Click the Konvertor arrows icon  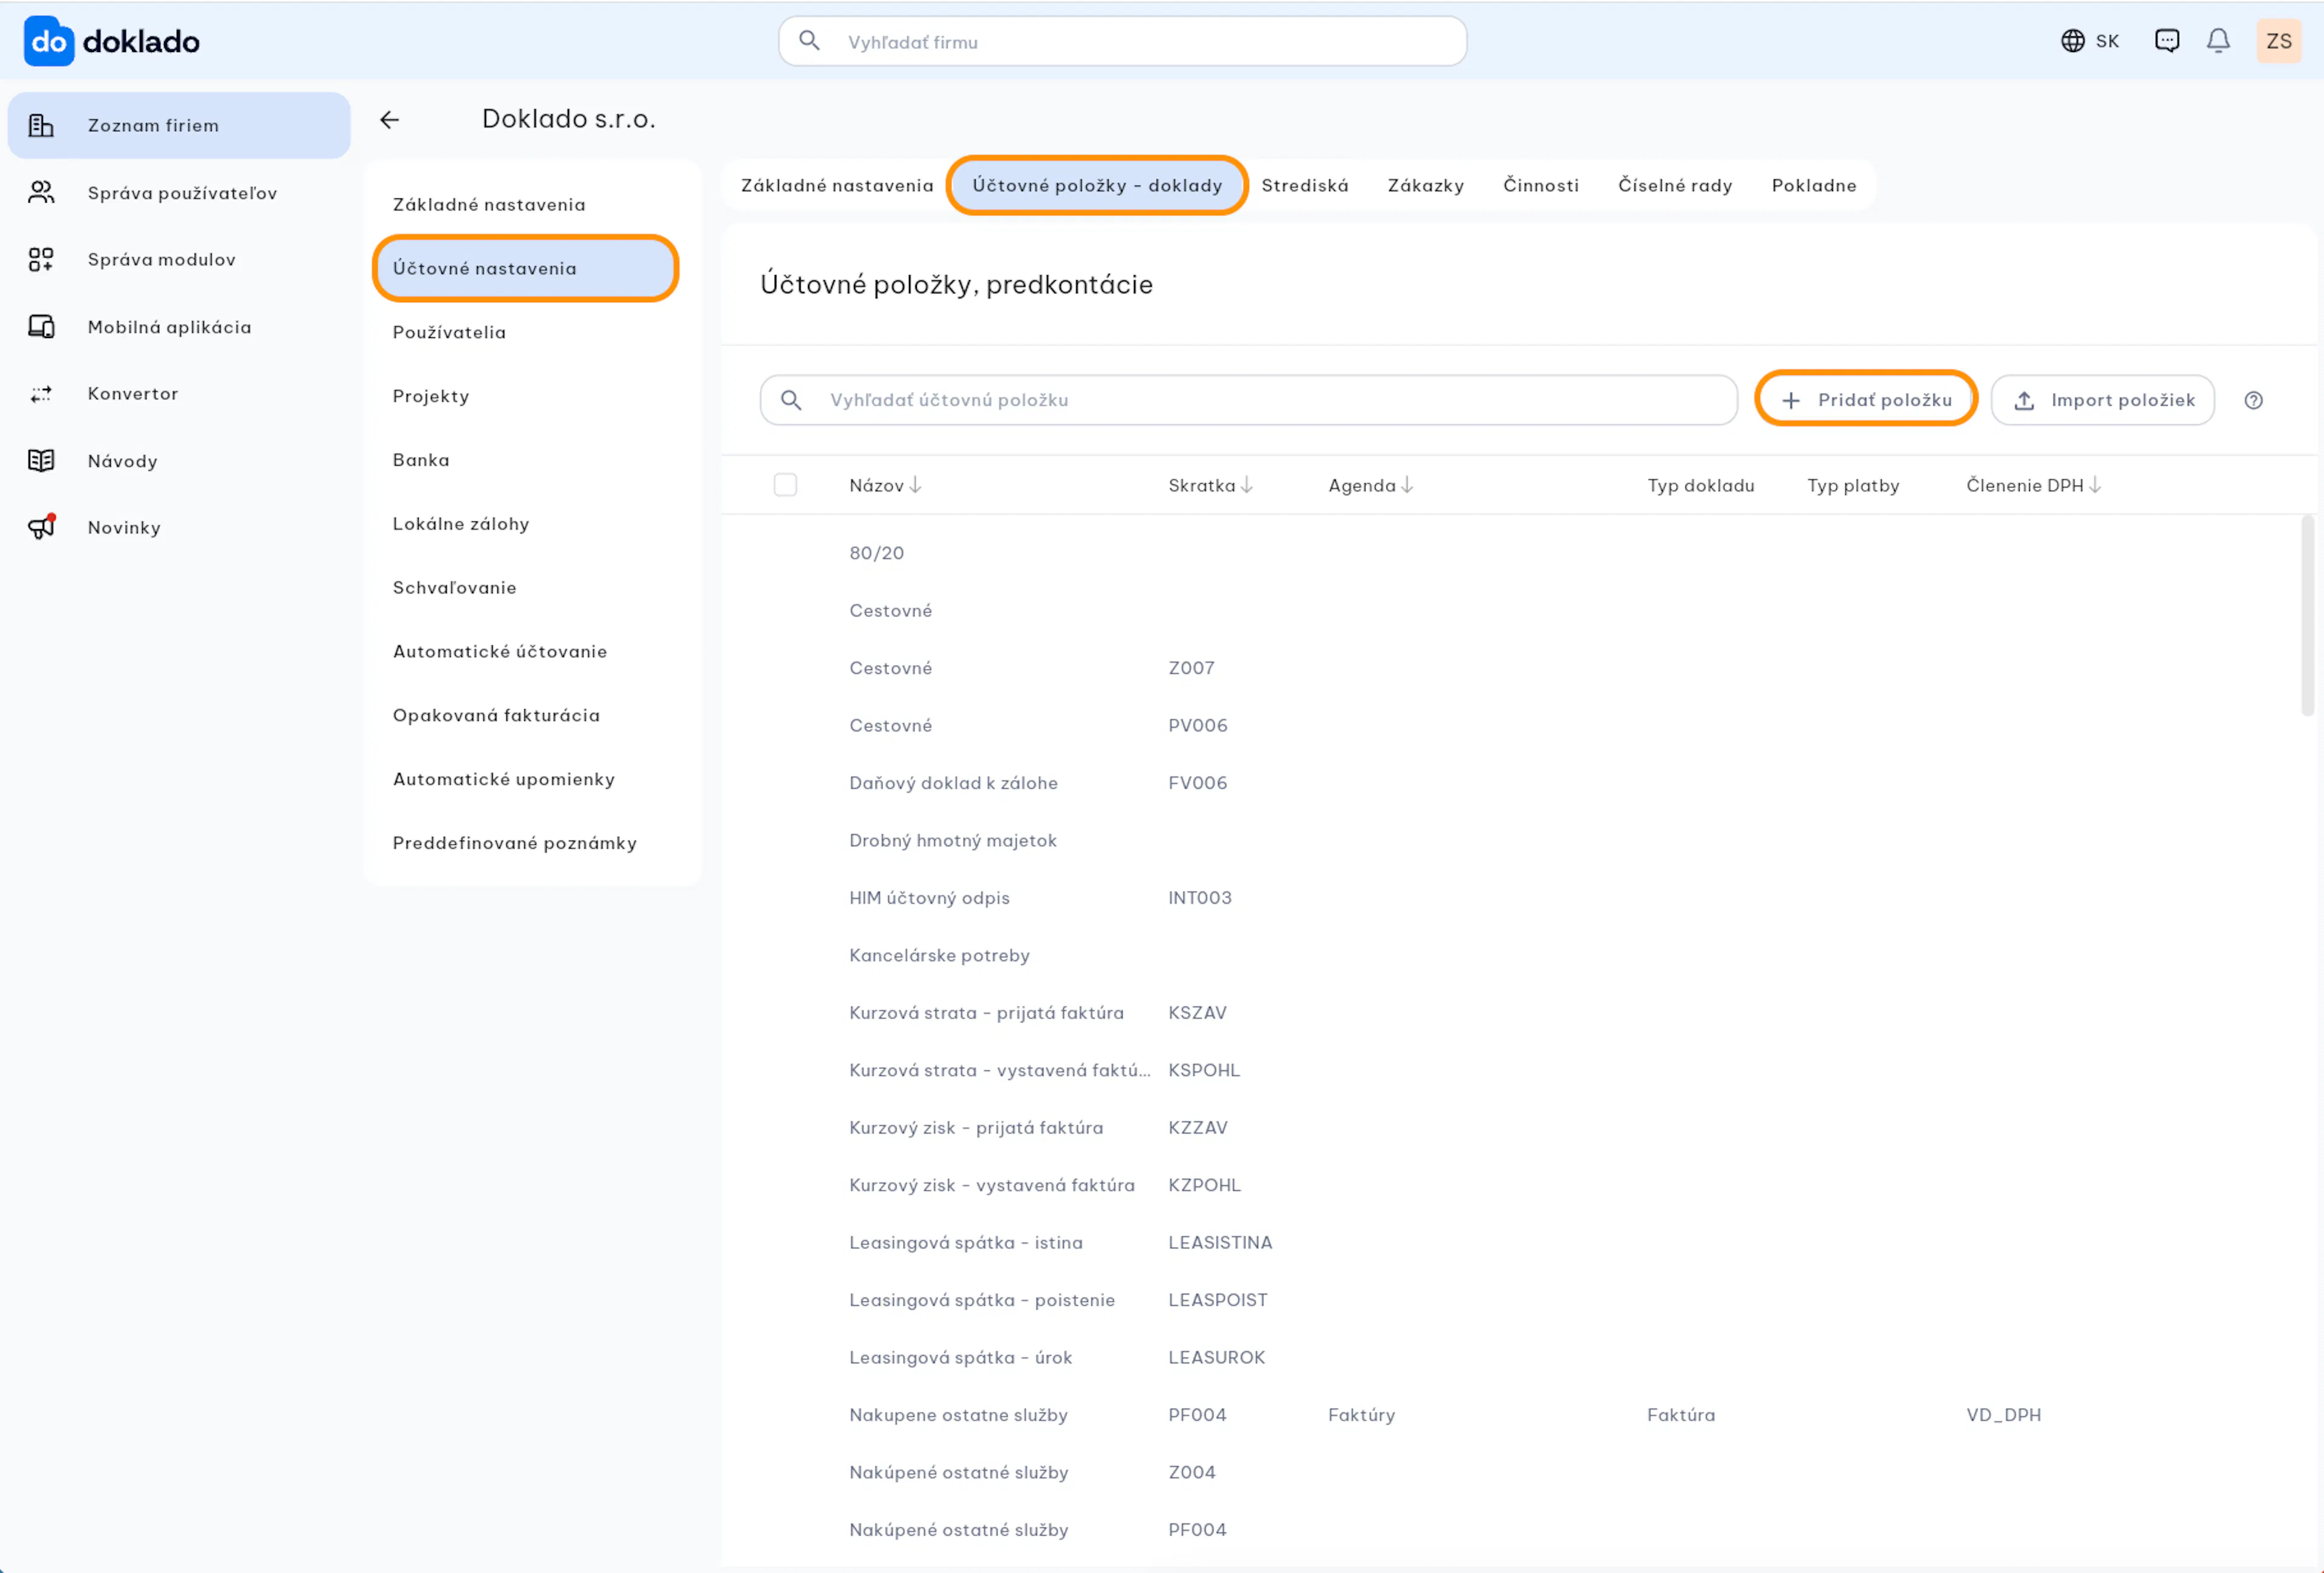tap(41, 394)
